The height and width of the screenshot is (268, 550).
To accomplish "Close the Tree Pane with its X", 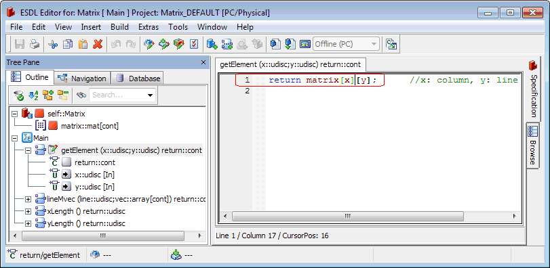I will click(x=203, y=62).
